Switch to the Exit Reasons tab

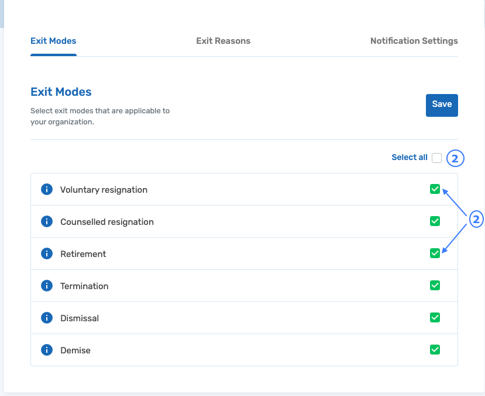223,41
